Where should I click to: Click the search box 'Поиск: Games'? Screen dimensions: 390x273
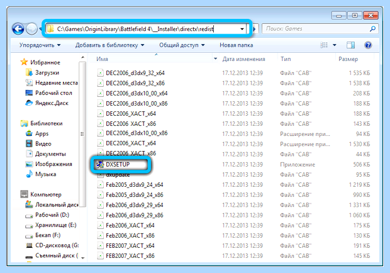click(x=320, y=29)
